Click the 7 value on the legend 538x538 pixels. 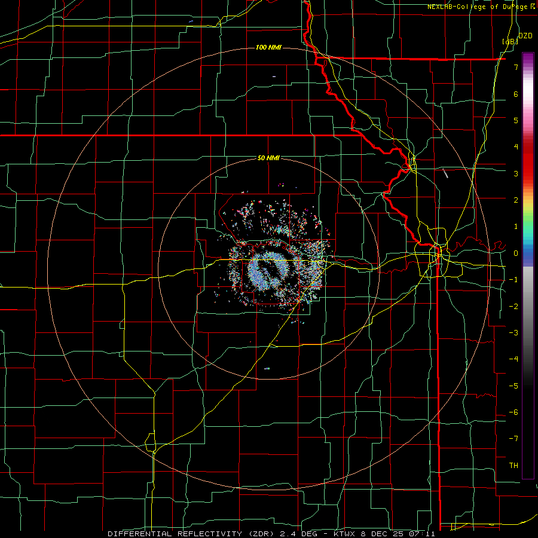[x=516, y=67]
